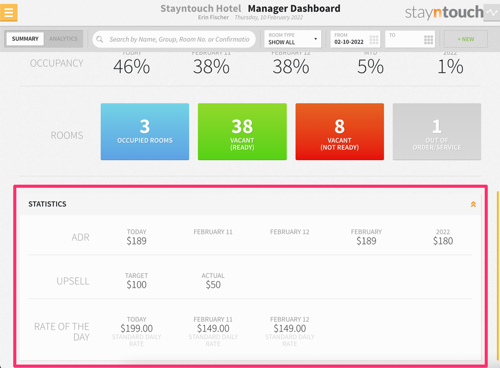This screenshot has width=500, height=368.
Task: Click the user name Erin Fischer
Action: pos(214,17)
